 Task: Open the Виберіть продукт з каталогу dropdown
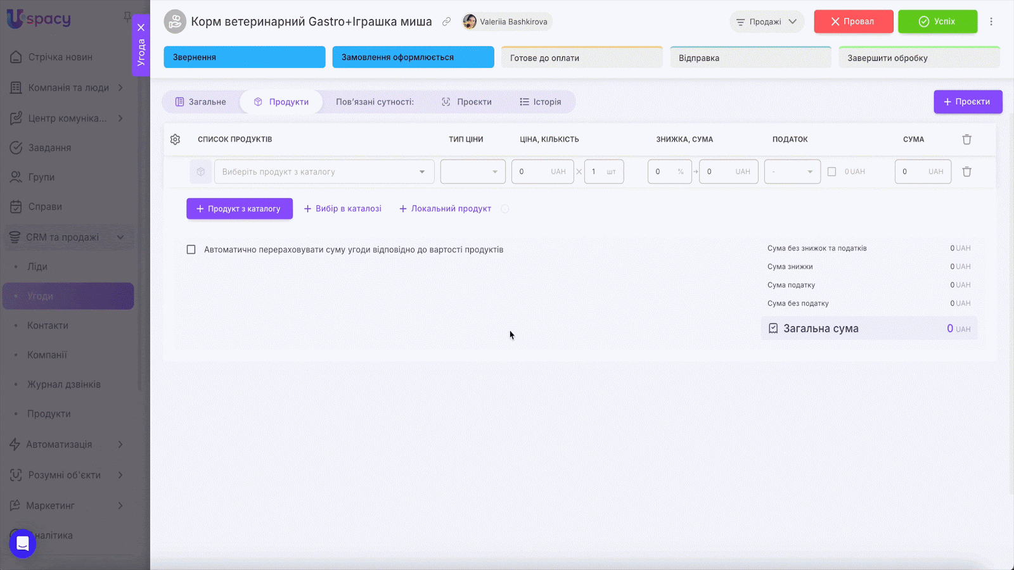click(x=324, y=172)
